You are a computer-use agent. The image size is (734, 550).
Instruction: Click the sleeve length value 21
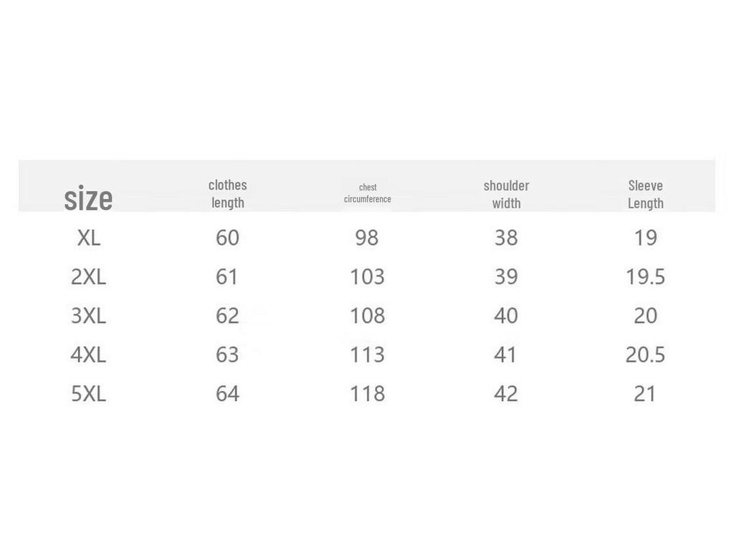tap(645, 394)
